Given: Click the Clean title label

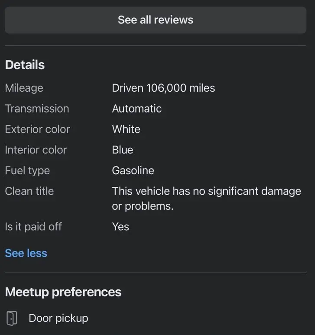Looking at the screenshot, I should tap(29, 191).
